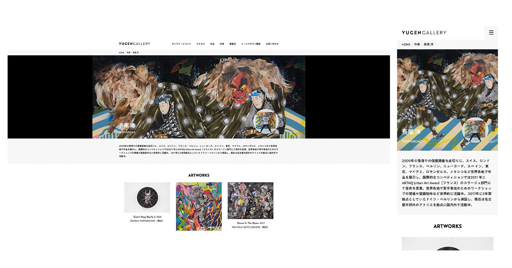Viewport: 512px width, 268px height.
Task: Click HOME in the desktop breadcrumb
Action: 122,52
